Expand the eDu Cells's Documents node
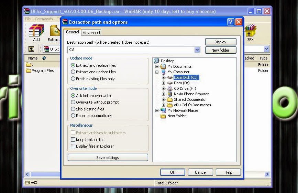298x193 pixels. tap(164, 105)
